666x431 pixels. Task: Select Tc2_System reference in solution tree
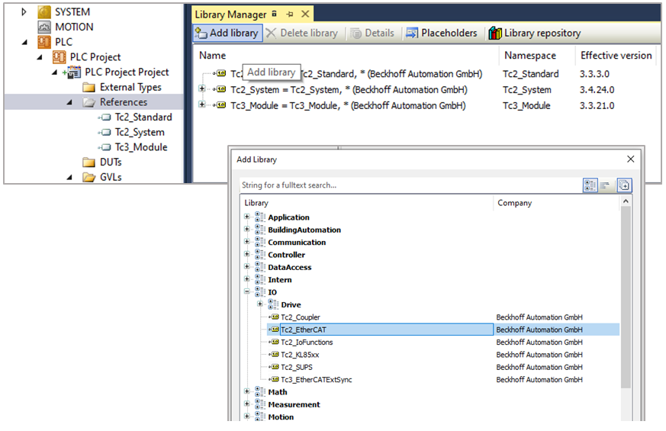[x=140, y=133]
